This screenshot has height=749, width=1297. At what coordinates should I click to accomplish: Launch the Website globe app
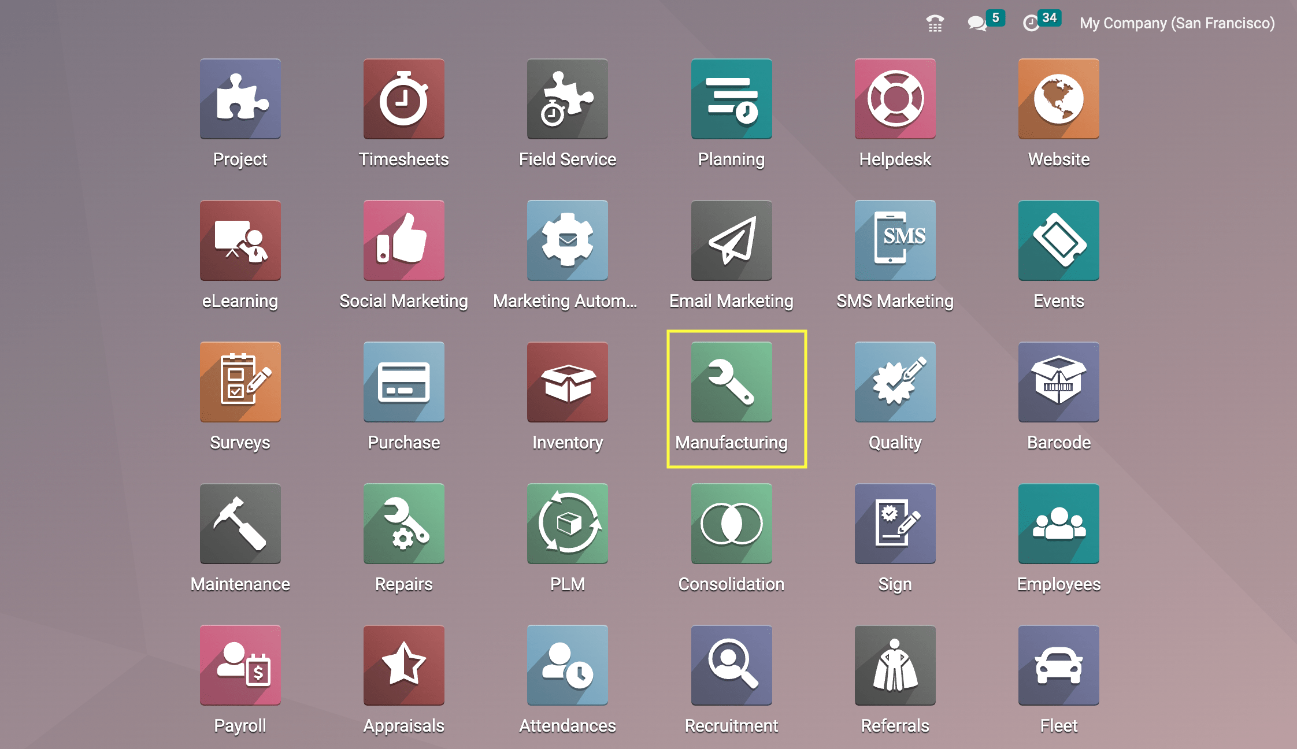coord(1058,99)
